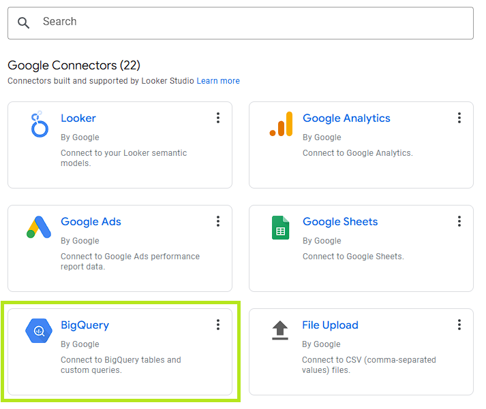Click the Search input field
This screenshot has width=486, height=409.
241,23
